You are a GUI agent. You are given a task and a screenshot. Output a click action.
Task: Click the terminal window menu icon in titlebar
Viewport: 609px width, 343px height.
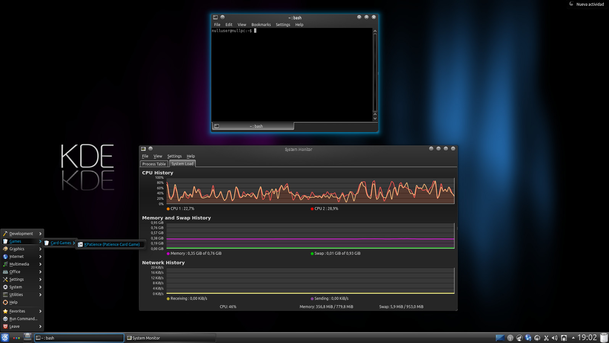click(215, 17)
